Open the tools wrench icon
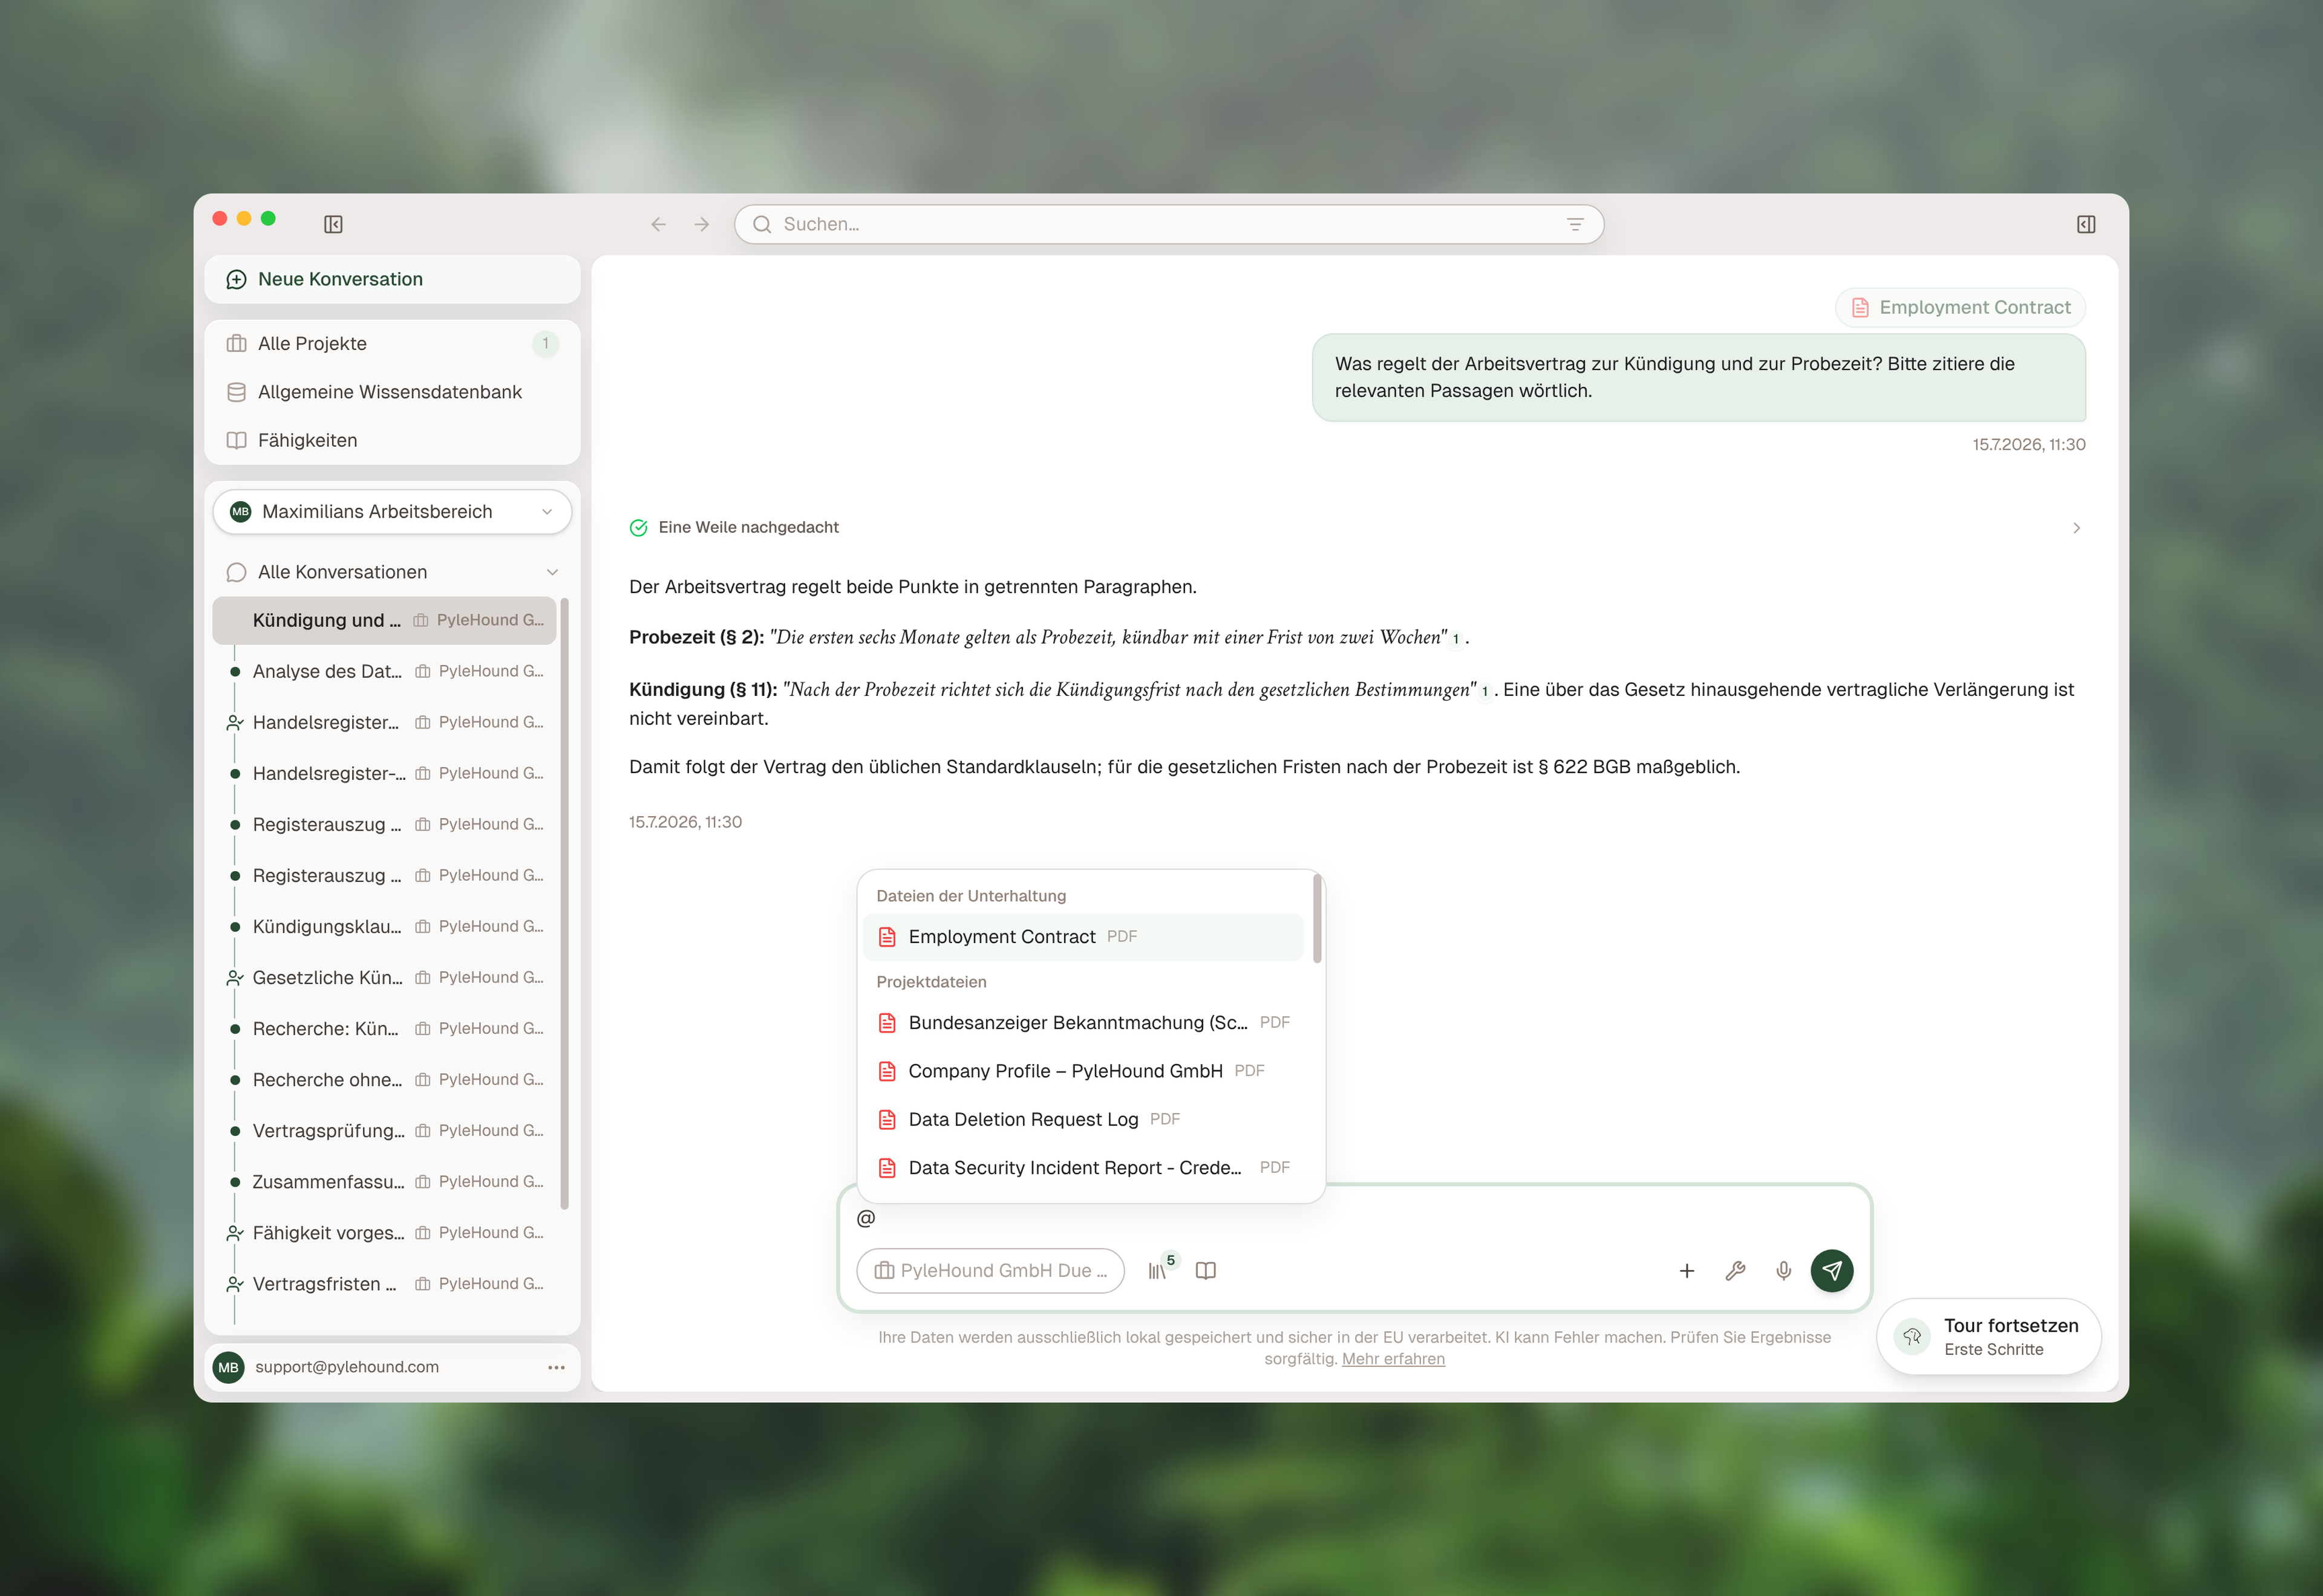This screenshot has height=1596, width=2323. 1735,1270
